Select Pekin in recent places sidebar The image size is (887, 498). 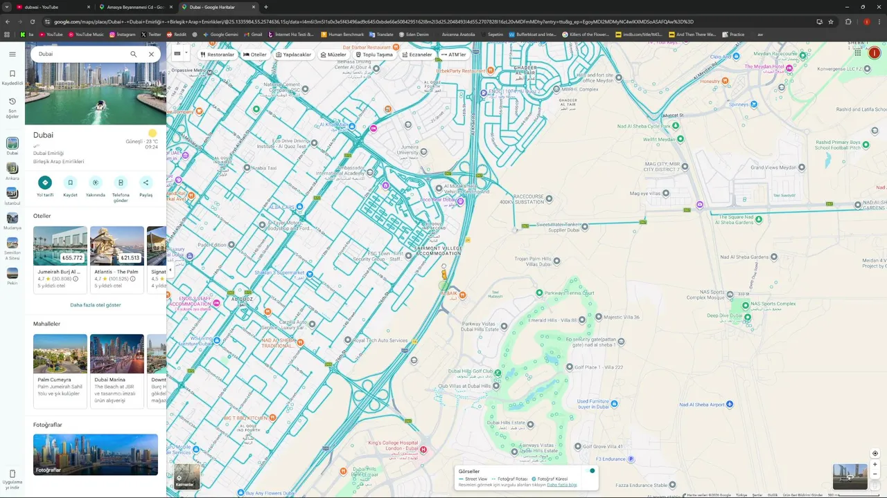pos(12,276)
